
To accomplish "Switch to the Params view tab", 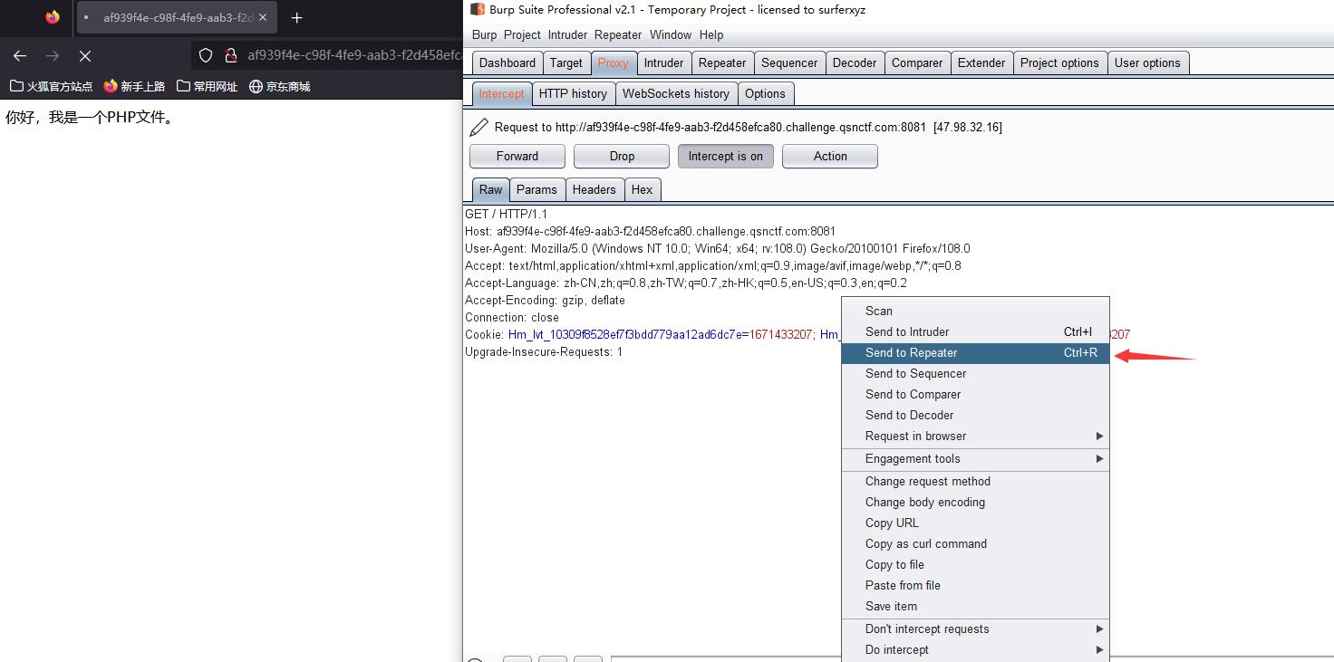I will point(537,189).
